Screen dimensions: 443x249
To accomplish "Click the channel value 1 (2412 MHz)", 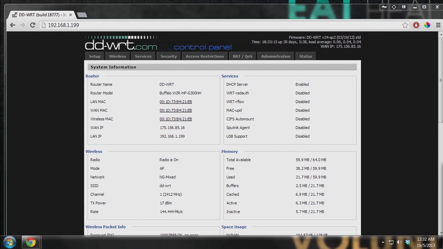I will (x=171, y=194).
